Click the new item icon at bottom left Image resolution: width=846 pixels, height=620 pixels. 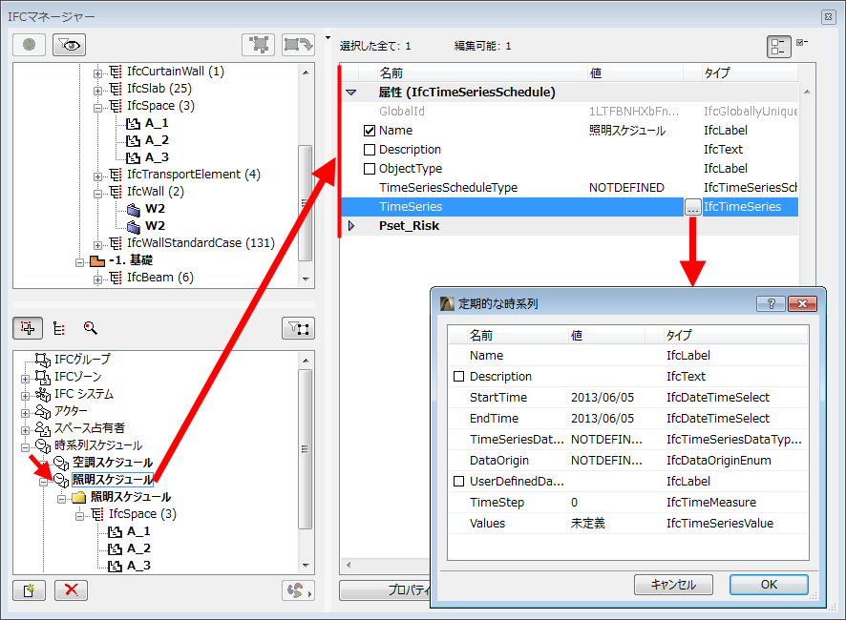[30, 590]
